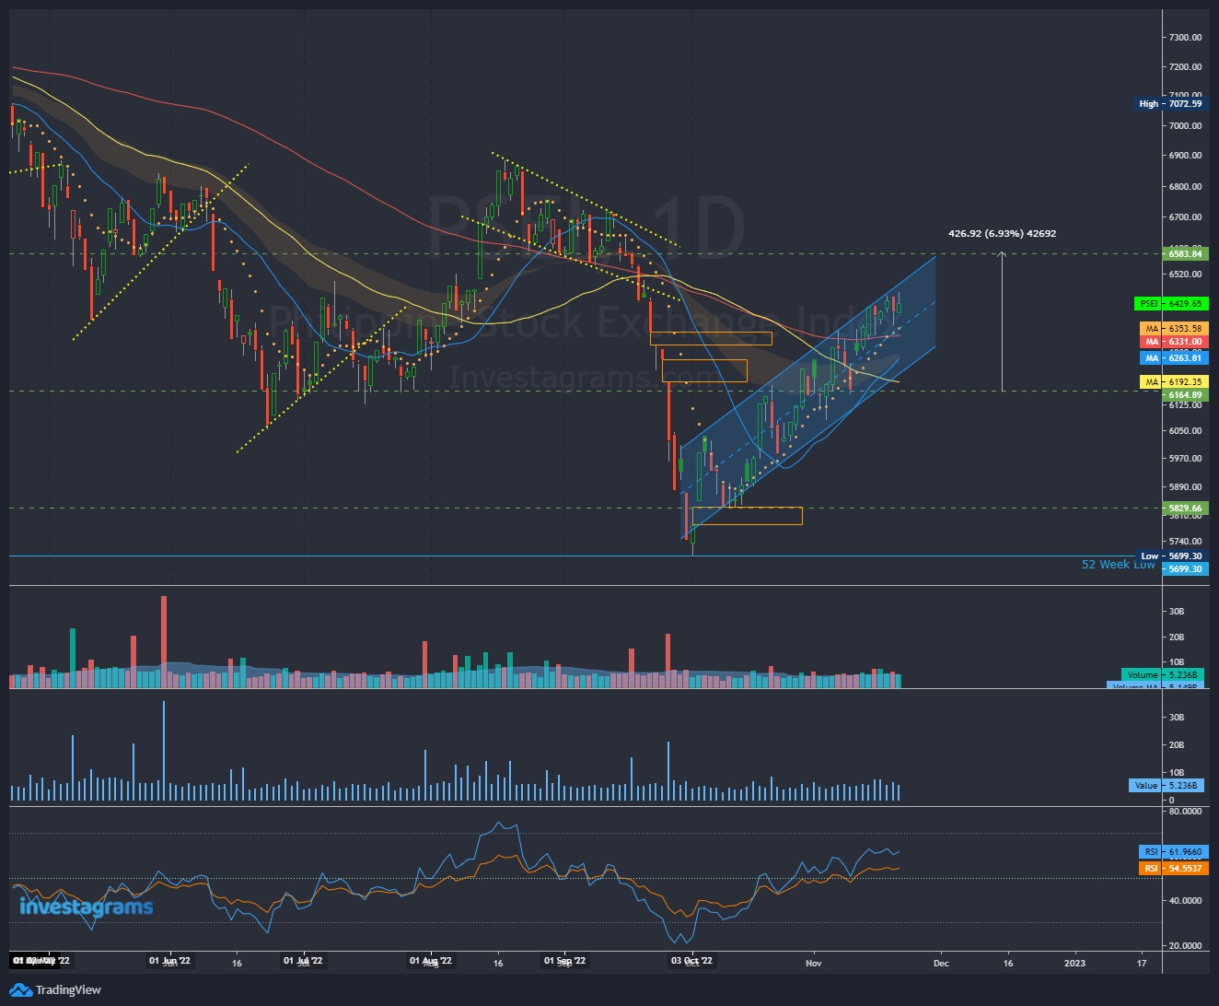1219x1006 pixels.
Task: Click the 03 Oct '22 date marker
Action: tap(691, 962)
